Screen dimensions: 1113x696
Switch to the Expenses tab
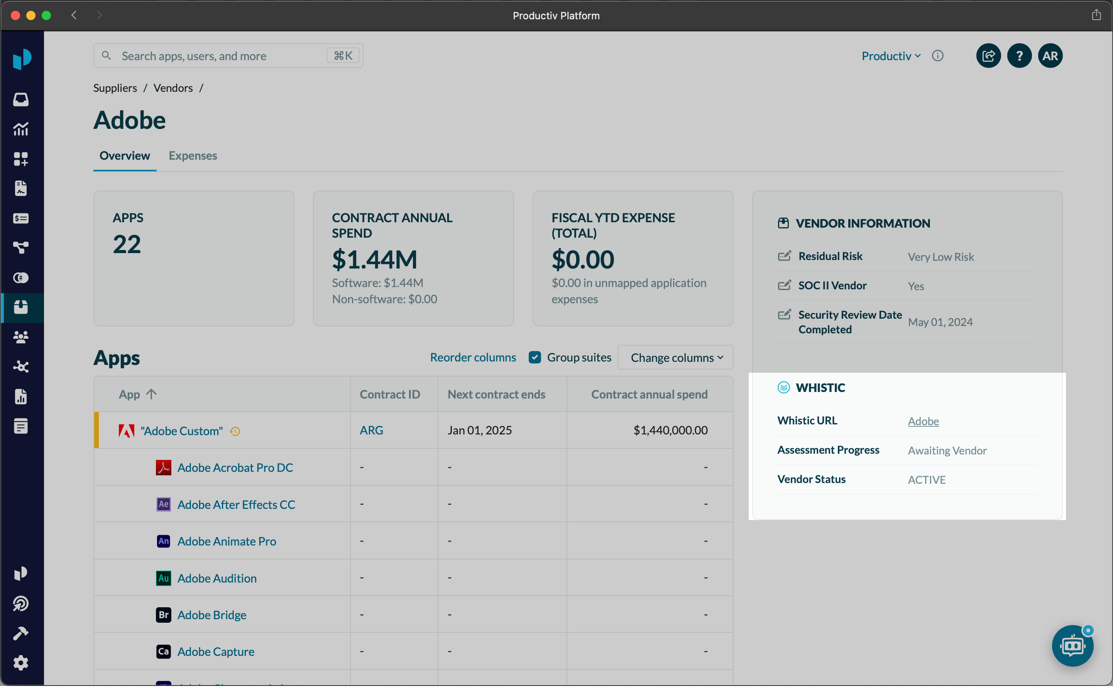[x=193, y=155]
